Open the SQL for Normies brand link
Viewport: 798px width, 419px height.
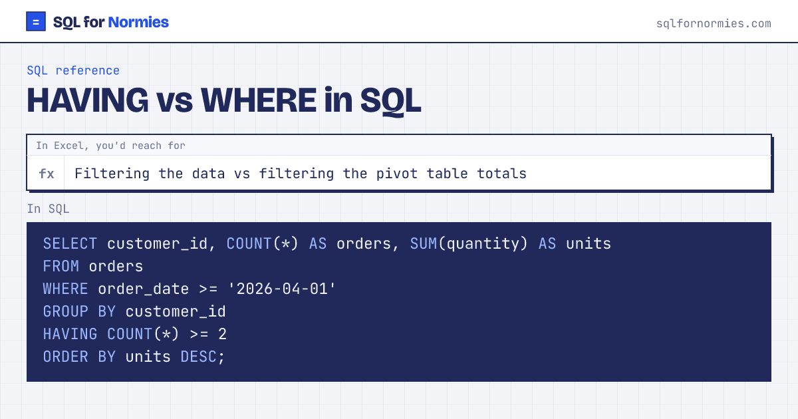point(98,22)
